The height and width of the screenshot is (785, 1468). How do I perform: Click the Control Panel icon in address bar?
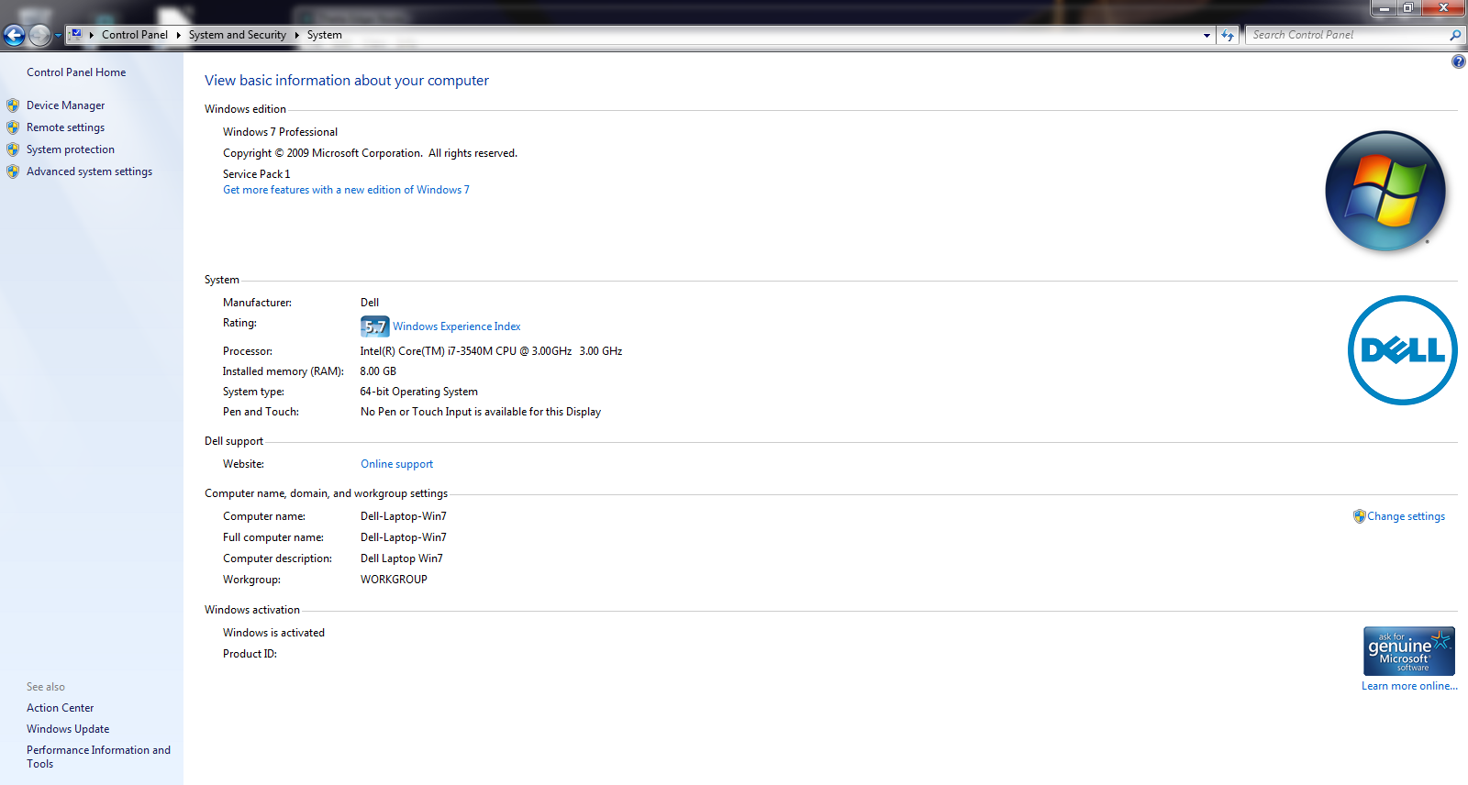[76, 35]
